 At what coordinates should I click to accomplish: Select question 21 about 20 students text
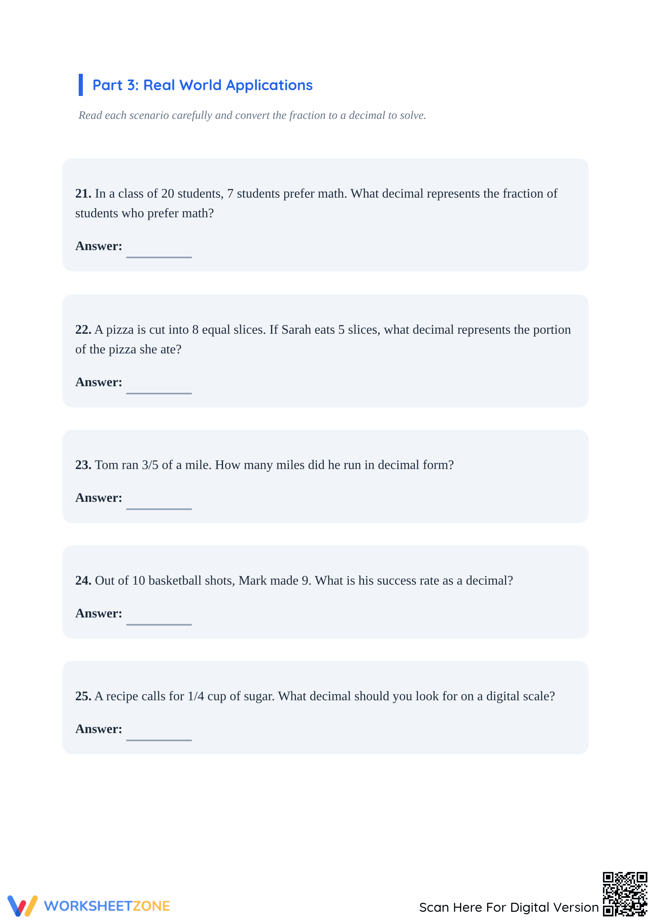coord(316,203)
